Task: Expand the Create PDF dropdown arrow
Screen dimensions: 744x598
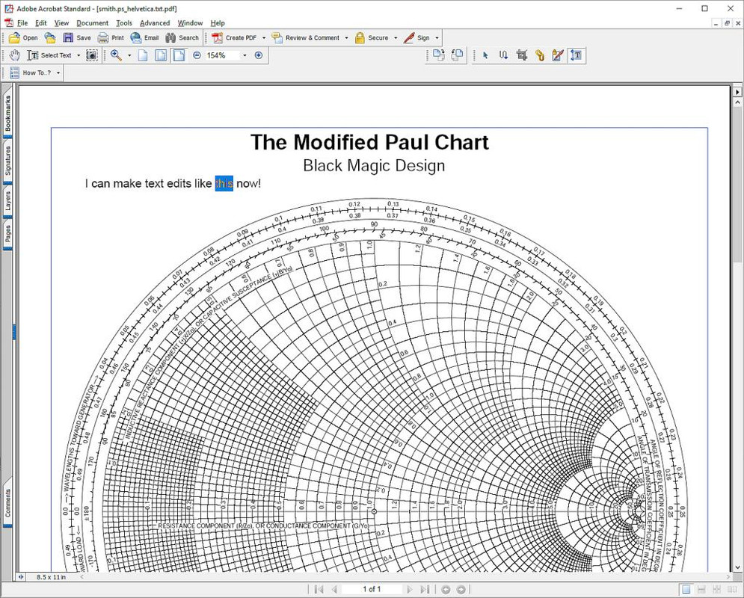Action: [x=264, y=38]
